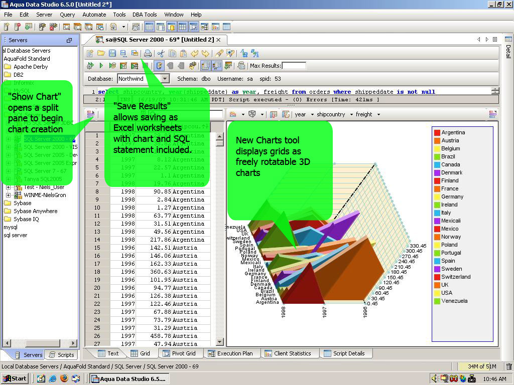
Task: Click the Argentina legend color swatch
Action: 437,132
